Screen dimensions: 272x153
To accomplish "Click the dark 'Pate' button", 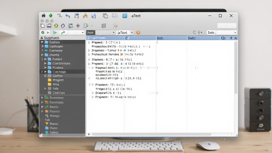I will click(91, 33).
